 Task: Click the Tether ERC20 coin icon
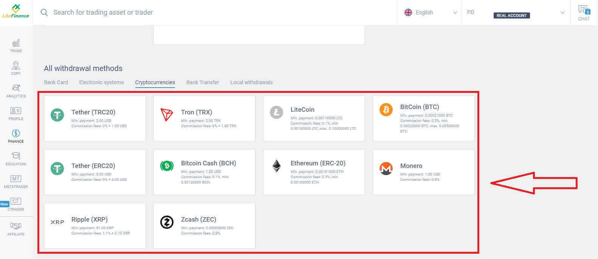[x=57, y=168]
